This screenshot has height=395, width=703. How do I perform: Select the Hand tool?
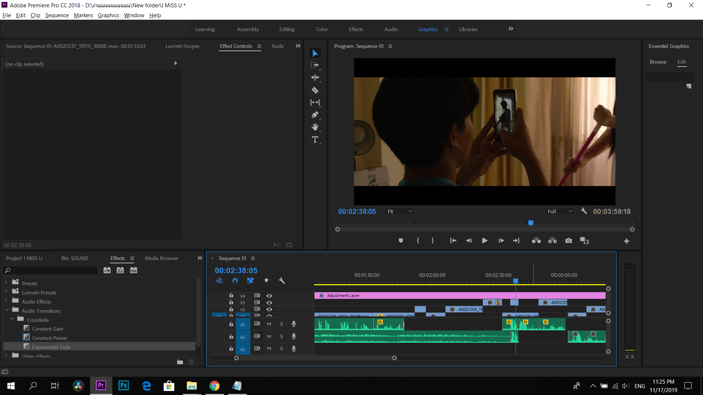[315, 127]
